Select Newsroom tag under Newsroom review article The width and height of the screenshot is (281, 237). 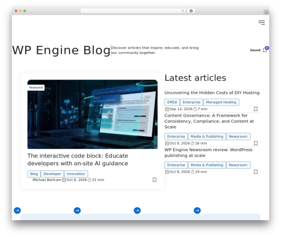click(x=238, y=165)
